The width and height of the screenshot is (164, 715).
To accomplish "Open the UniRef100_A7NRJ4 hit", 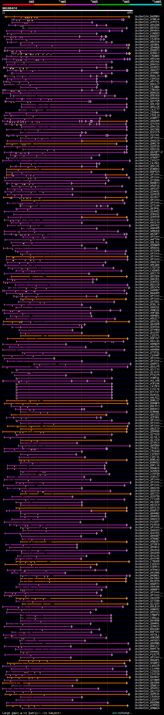I will point(147,20).
